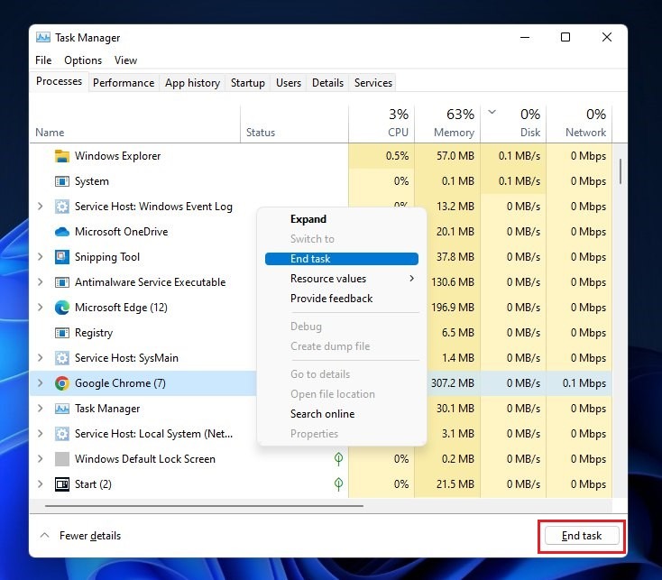
Task: Click the Google Chrome process icon
Action: click(62, 383)
